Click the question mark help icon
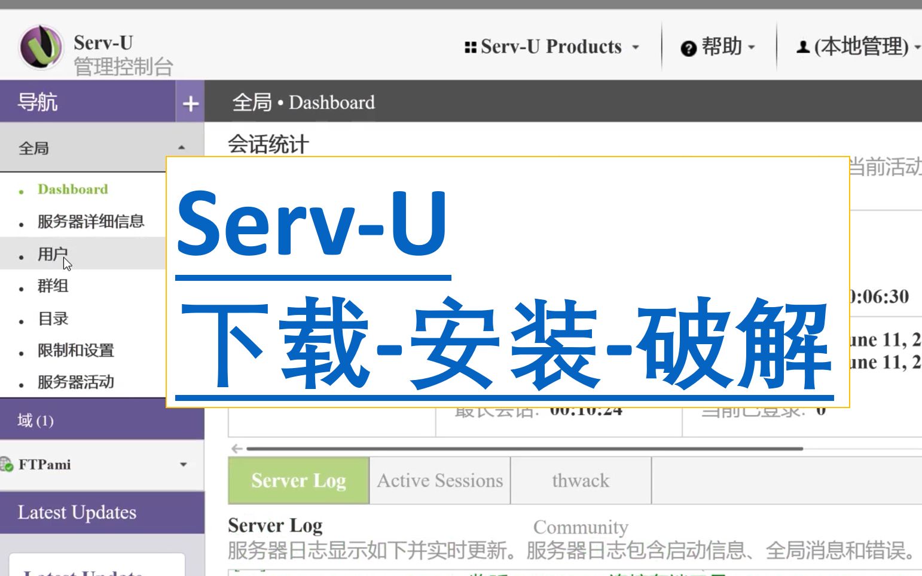 [688, 48]
